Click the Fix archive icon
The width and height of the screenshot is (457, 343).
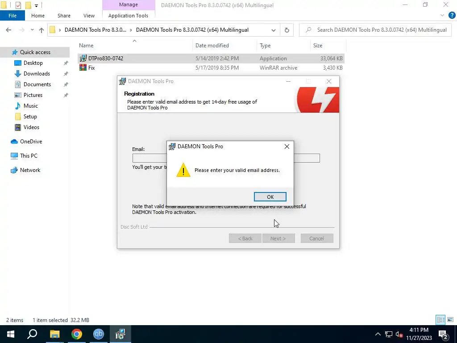click(83, 68)
